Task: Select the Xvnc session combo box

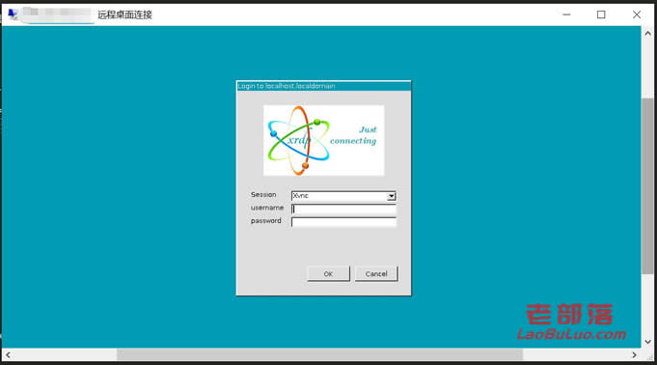Action: [343, 196]
